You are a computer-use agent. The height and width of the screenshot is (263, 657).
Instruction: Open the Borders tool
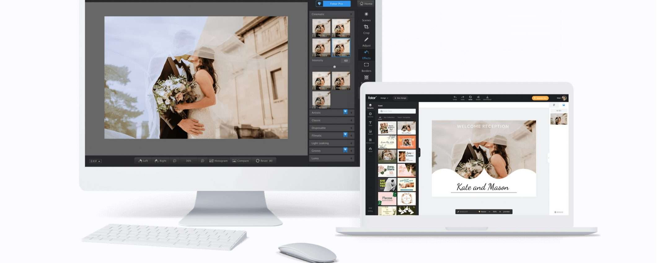tap(366, 67)
